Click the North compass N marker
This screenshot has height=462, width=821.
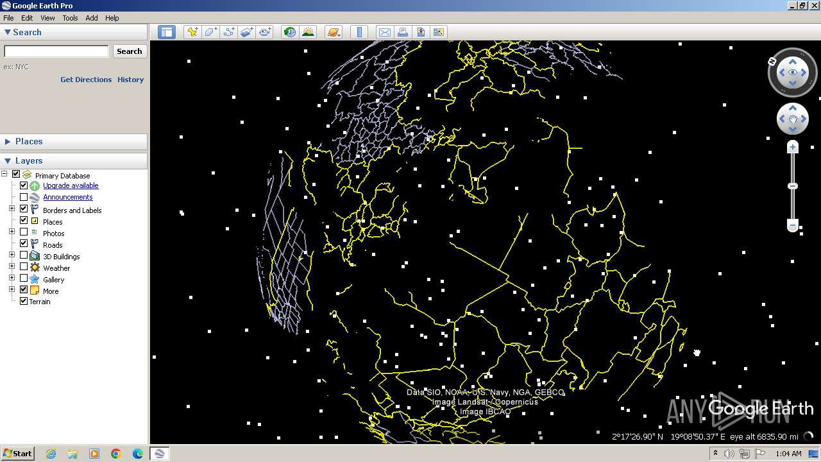(772, 61)
